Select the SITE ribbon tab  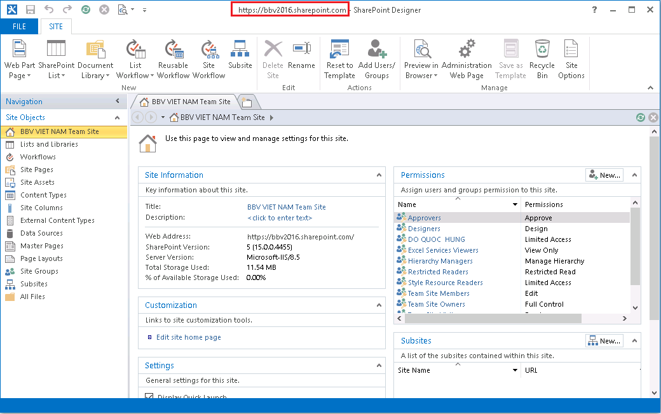click(56, 27)
